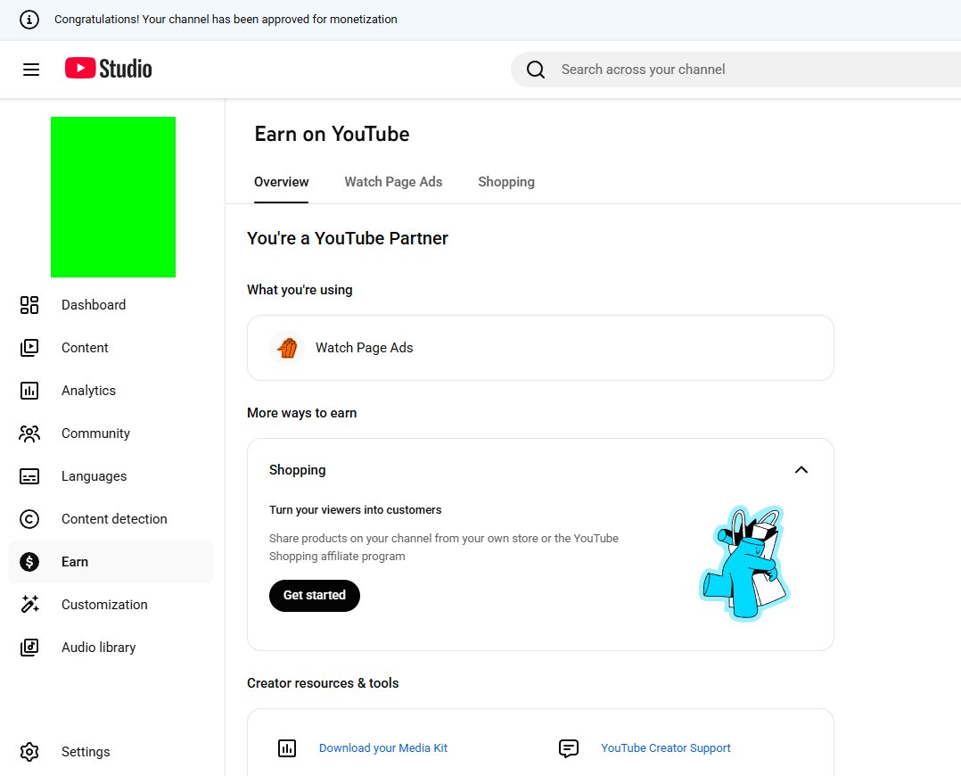Viewport: 961px width, 776px height.
Task: Select Earn in the sidebar
Action: click(111, 562)
